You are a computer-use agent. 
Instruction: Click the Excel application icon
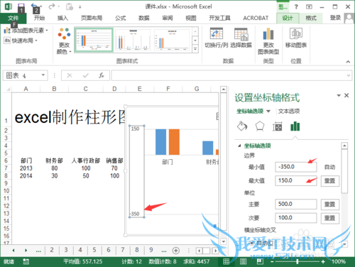click(9, 6)
